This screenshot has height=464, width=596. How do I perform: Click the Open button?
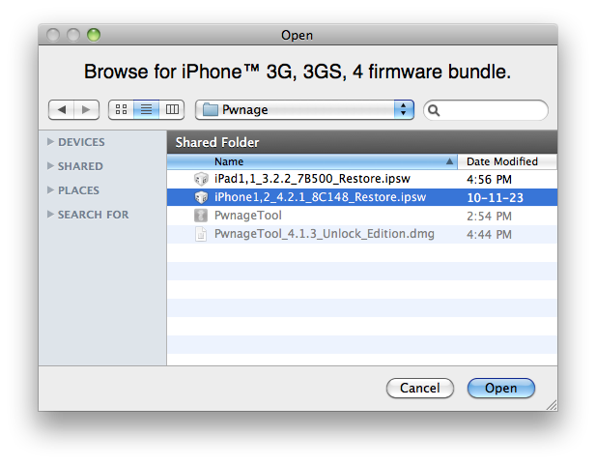coord(501,388)
